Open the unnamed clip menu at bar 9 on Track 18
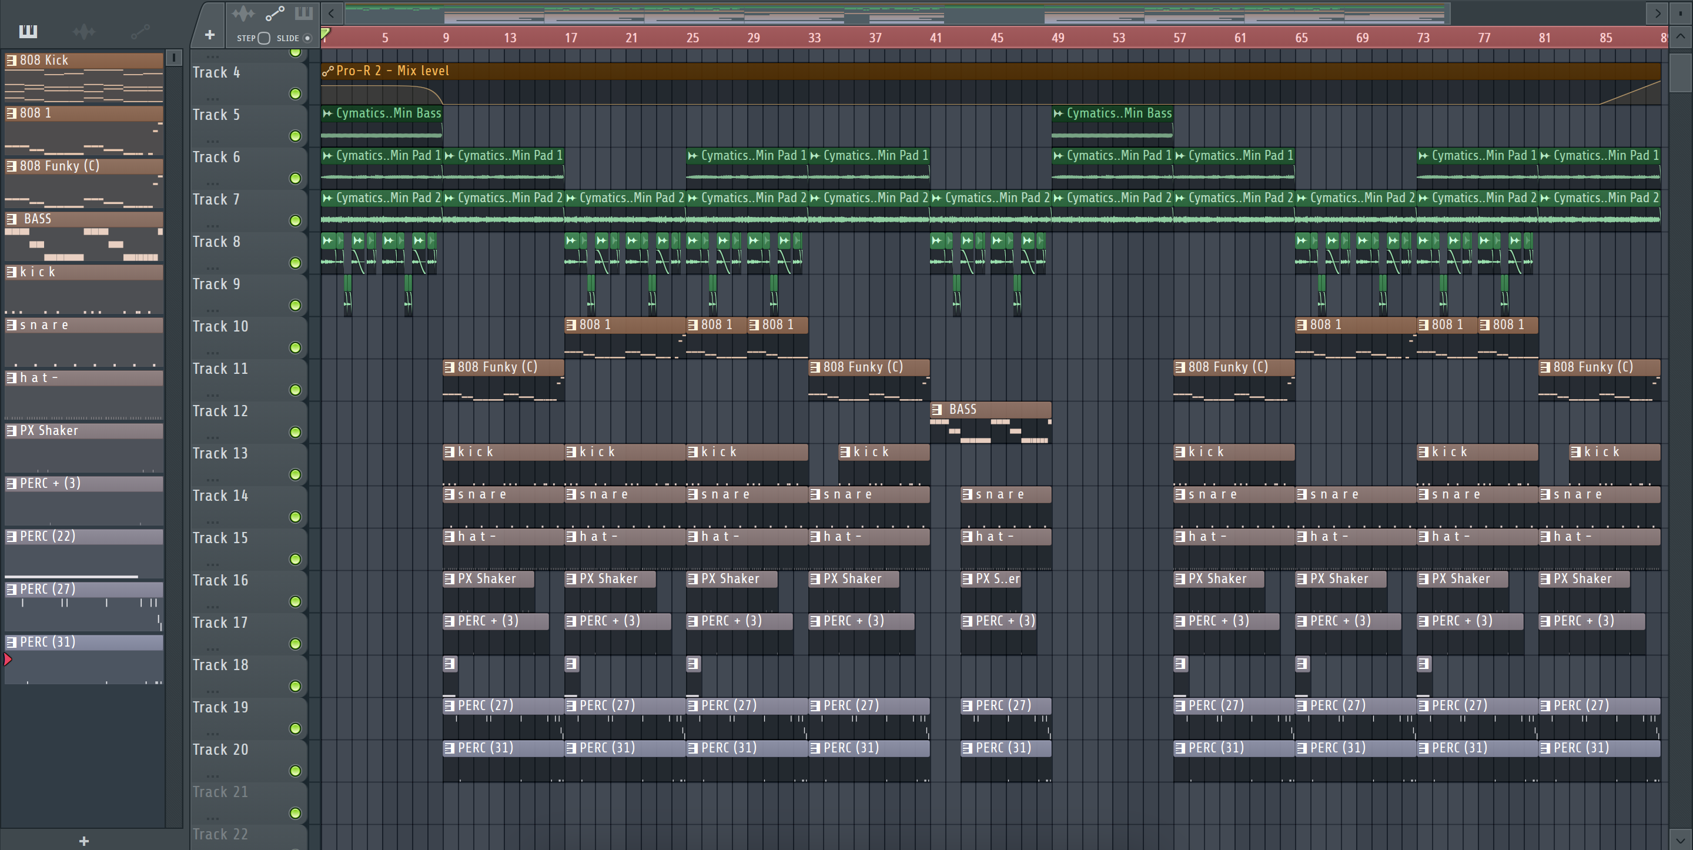Screen dimensions: 1693x850 pos(450,664)
